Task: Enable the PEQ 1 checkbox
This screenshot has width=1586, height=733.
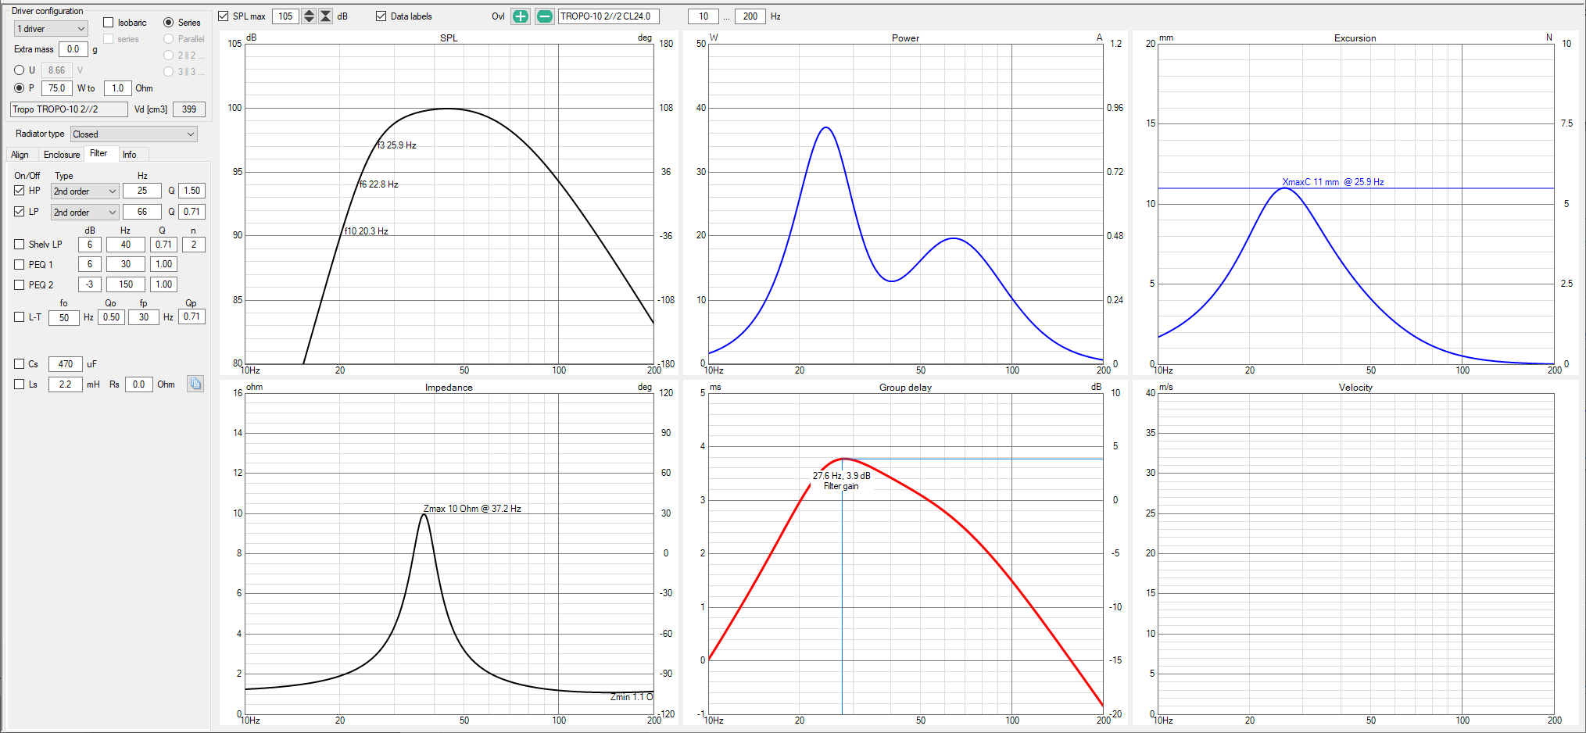Action: point(20,265)
